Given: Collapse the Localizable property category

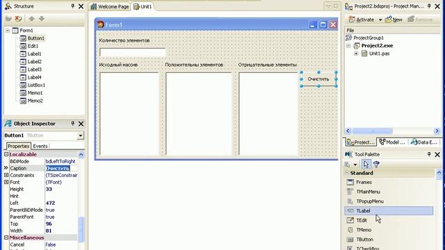Looking at the screenshot, I should click(6, 154).
